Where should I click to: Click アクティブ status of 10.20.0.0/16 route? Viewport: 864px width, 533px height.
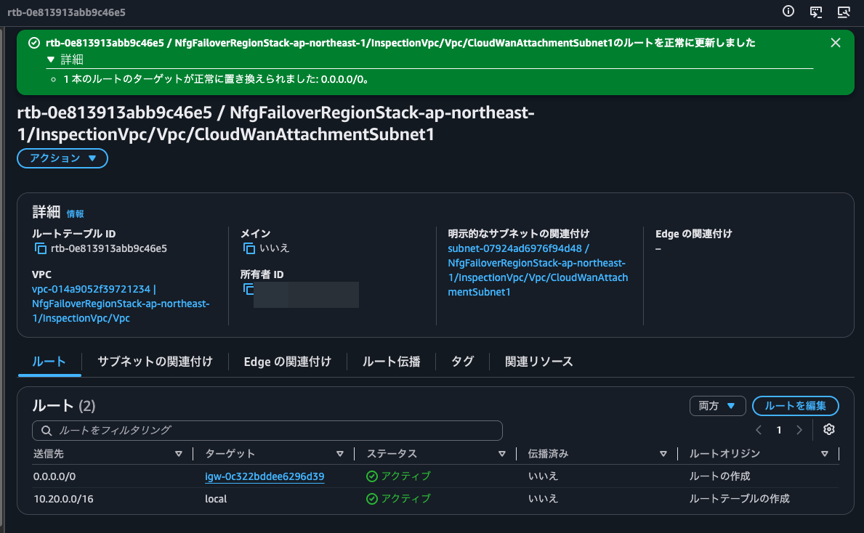pos(398,499)
